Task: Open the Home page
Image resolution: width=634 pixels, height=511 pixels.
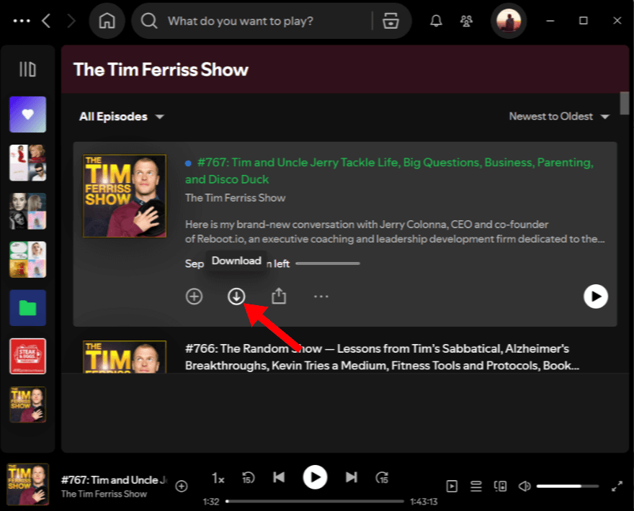Action: [x=107, y=21]
